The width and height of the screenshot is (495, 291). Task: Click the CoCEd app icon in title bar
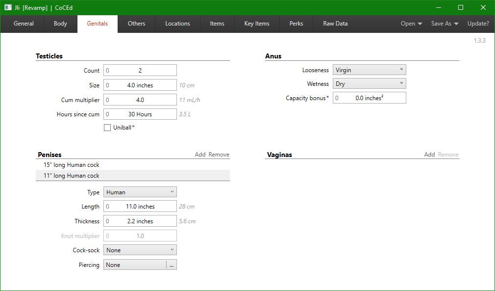tap(8, 7)
